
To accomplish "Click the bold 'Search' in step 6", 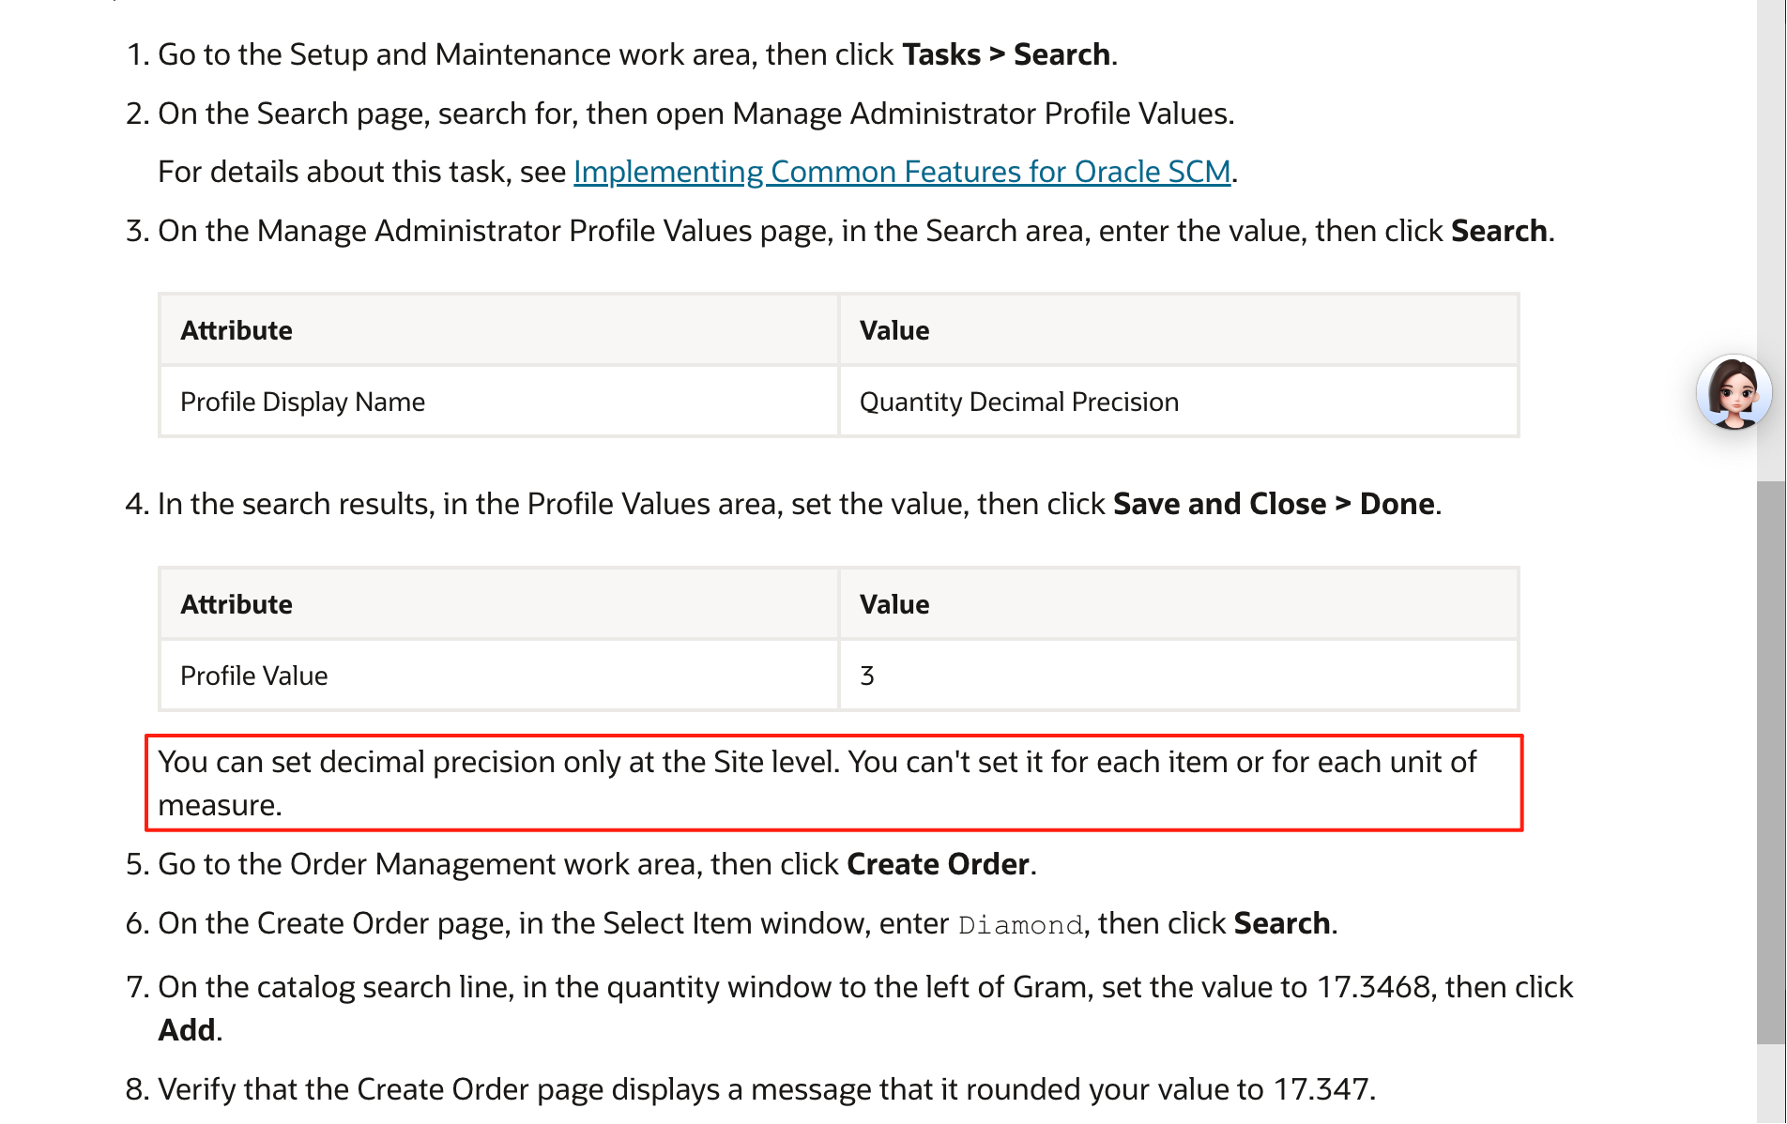I will click(1282, 923).
